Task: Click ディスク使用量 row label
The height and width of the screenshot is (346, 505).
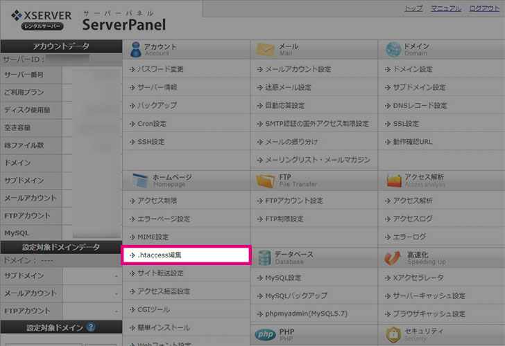Action: (27, 110)
